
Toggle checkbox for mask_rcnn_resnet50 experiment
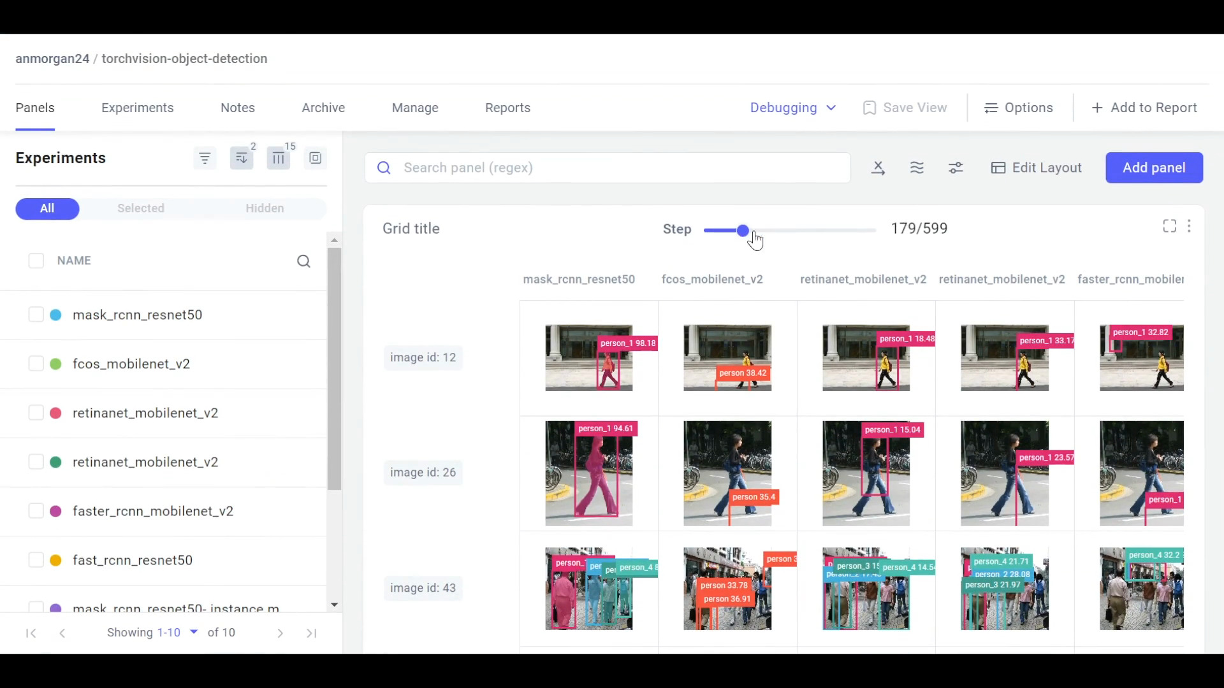(35, 314)
